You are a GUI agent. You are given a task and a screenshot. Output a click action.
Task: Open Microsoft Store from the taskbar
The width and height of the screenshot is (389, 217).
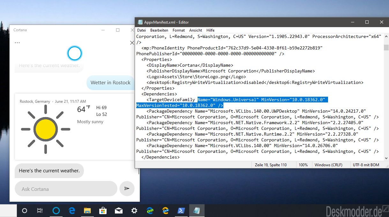[103, 211]
